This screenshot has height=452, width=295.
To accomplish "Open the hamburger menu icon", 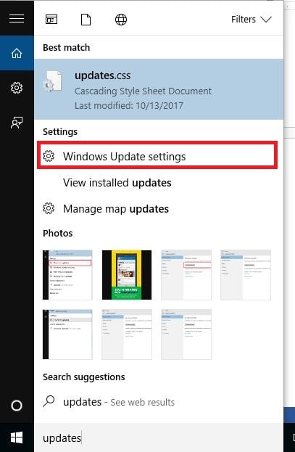I will (x=17, y=18).
